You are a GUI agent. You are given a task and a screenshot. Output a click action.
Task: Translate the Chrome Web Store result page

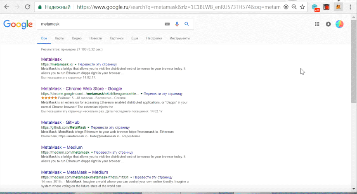[163, 94]
